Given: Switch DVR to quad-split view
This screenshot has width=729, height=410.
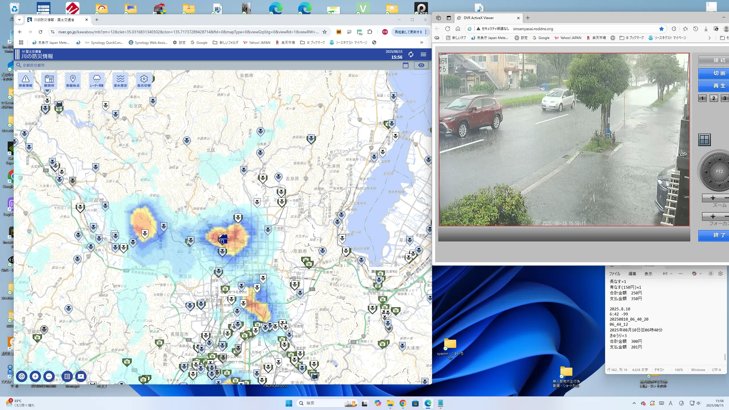Looking at the screenshot, I should click(704, 140).
